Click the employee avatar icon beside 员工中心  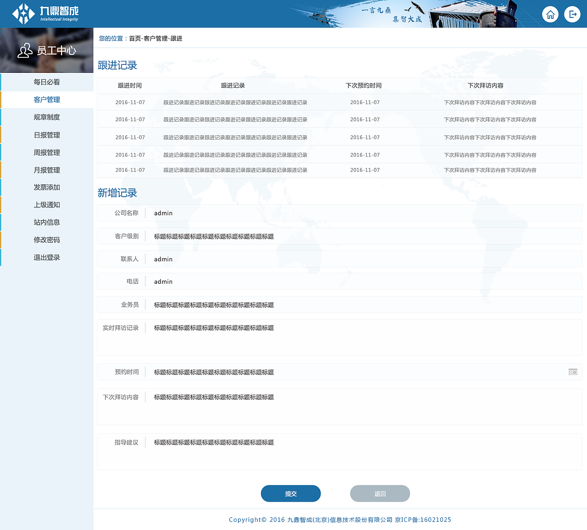[24, 50]
